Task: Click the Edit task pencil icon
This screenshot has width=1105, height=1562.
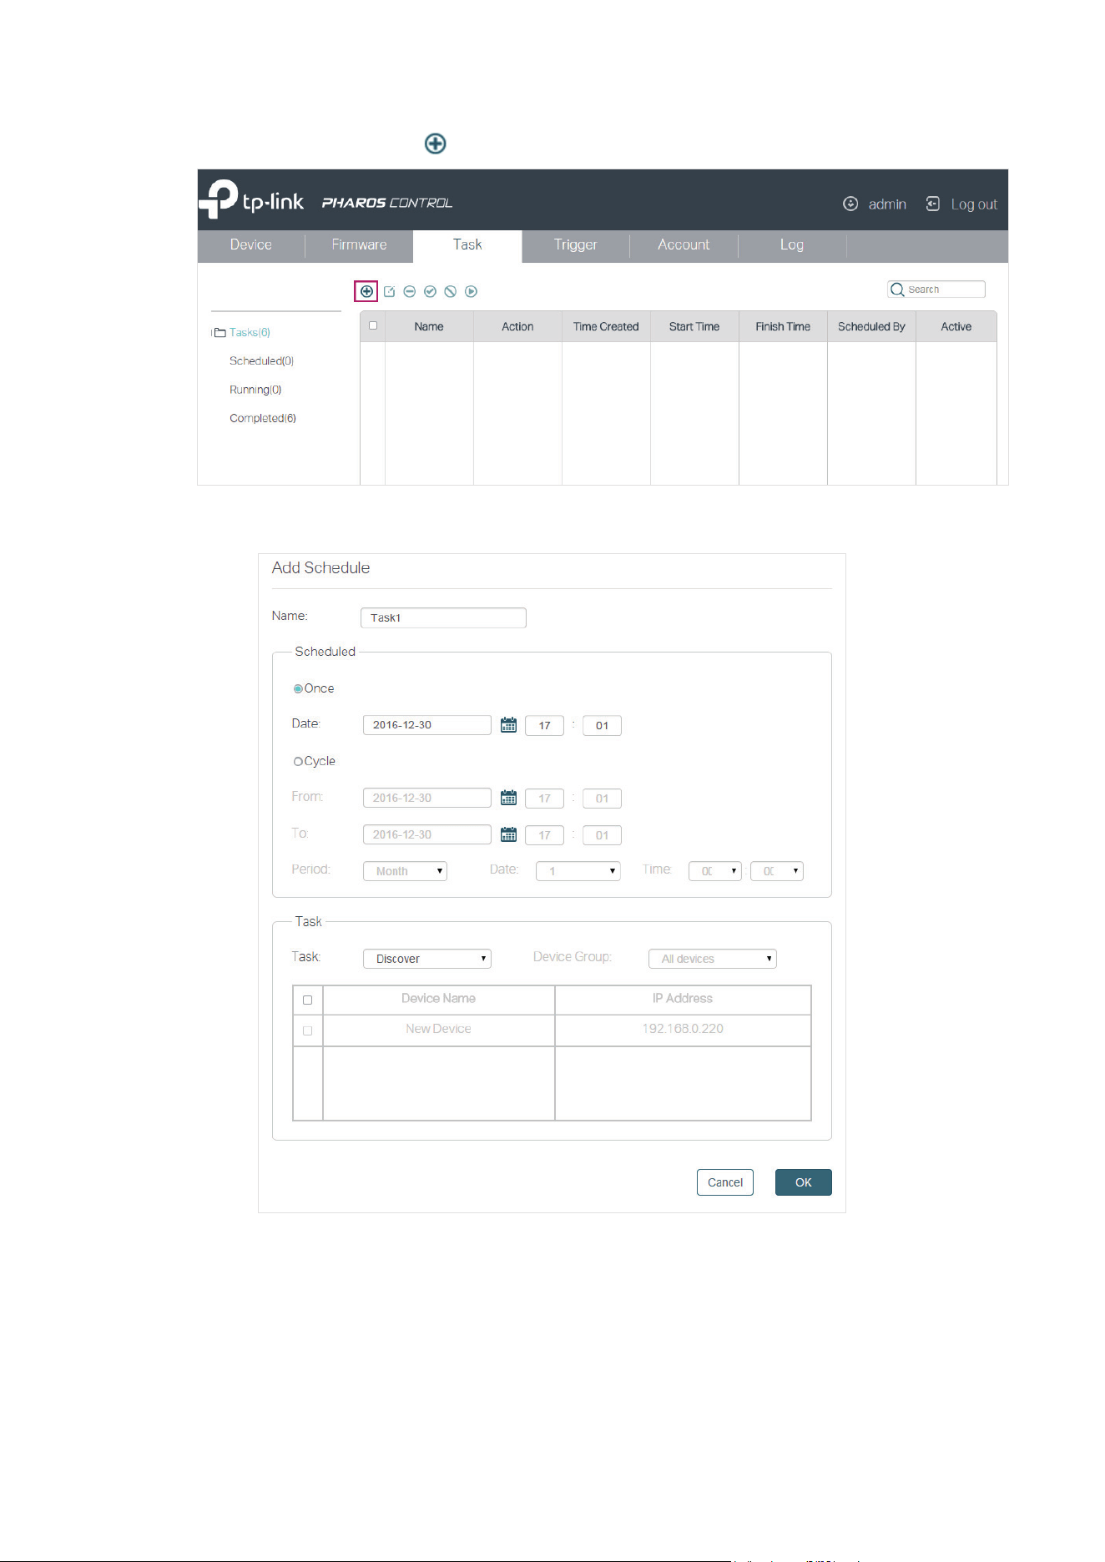Action: pyautogui.click(x=389, y=291)
